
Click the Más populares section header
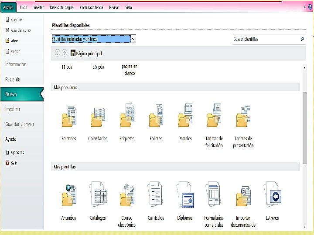(x=175, y=87)
